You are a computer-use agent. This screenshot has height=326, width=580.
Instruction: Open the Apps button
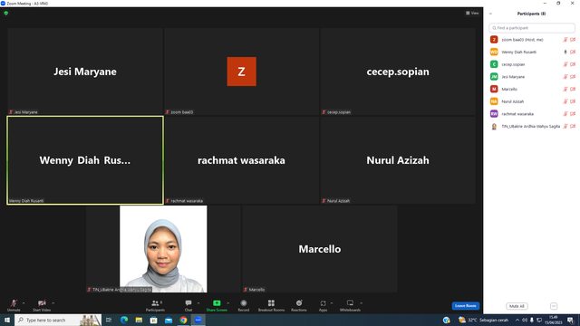click(x=323, y=305)
